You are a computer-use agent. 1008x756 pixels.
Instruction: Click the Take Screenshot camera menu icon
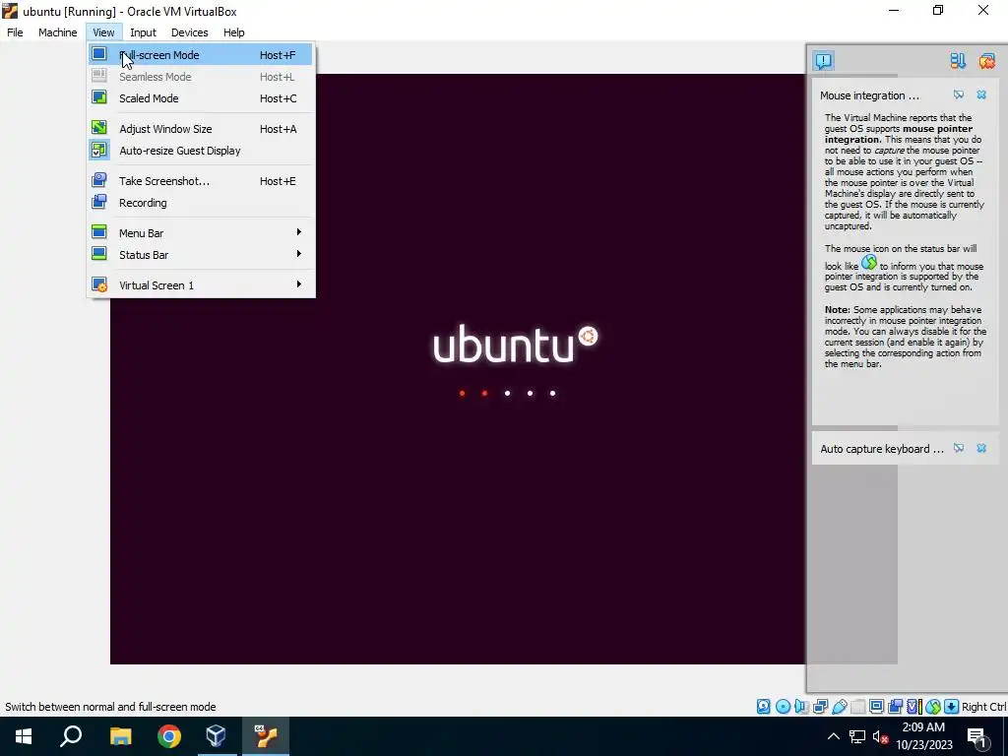99,180
